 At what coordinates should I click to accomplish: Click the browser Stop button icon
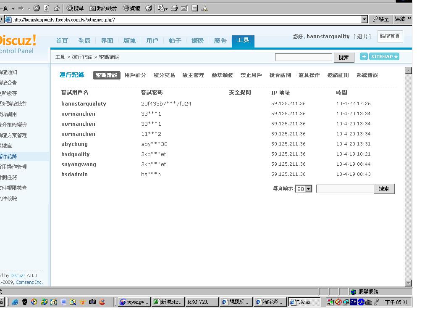pyautogui.click(x=37, y=8)
